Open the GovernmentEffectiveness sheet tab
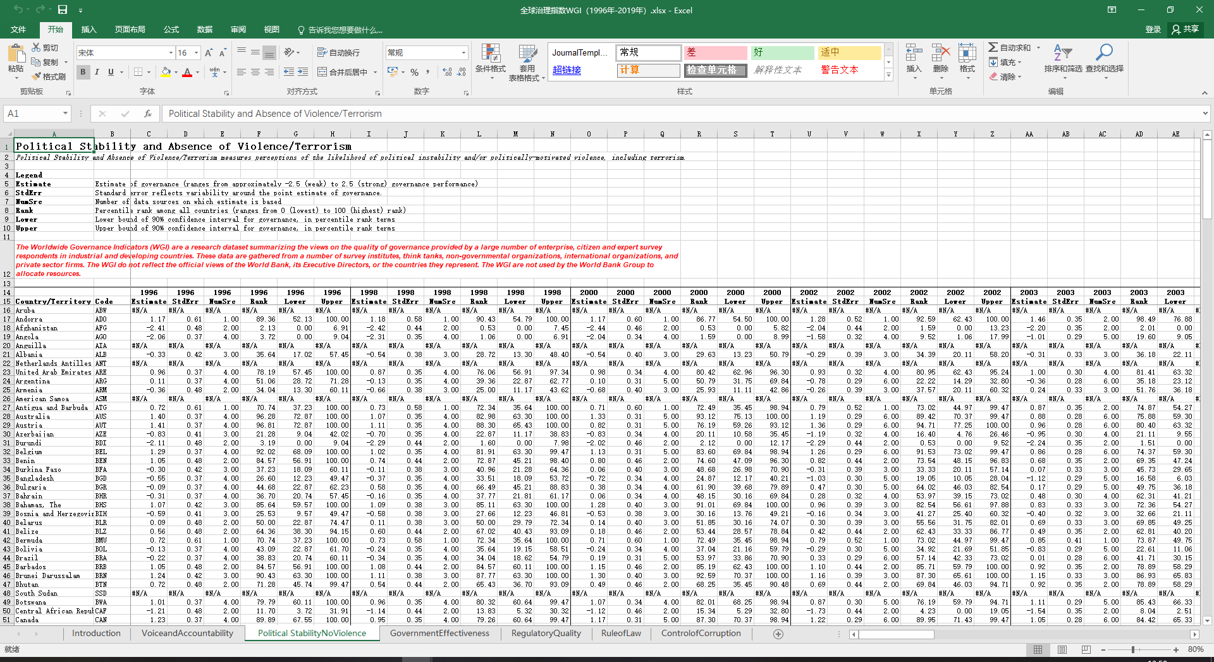This screenshot has width=1214, height=662. click(x=439, y=634)
